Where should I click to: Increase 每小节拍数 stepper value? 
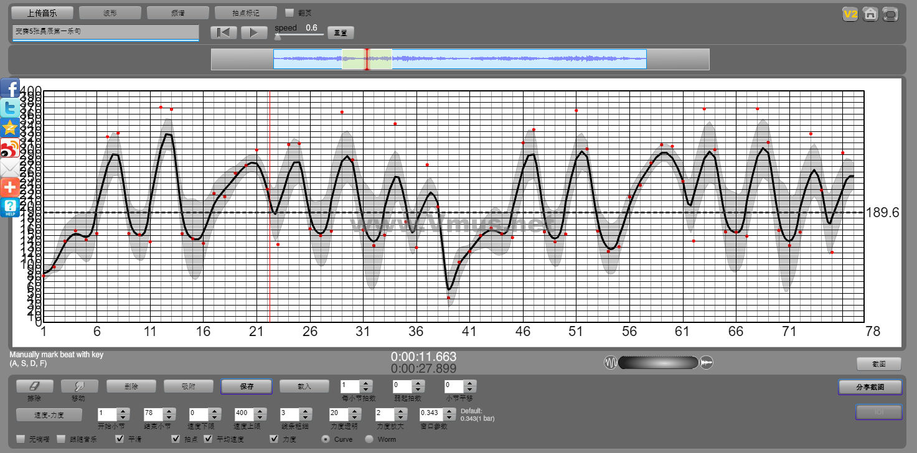tap(367, 383)
